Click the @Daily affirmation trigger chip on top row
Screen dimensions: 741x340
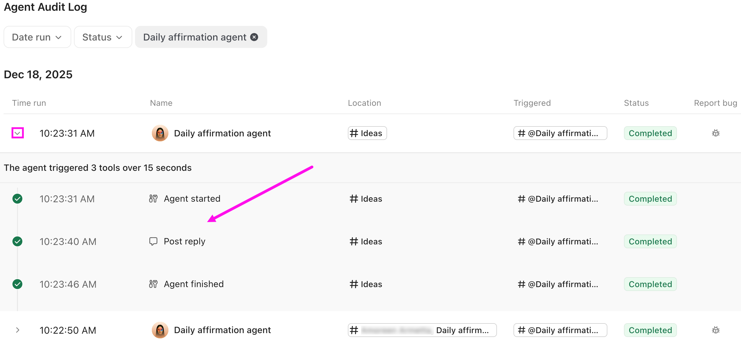pyautogui.click(x=560, y=133)
